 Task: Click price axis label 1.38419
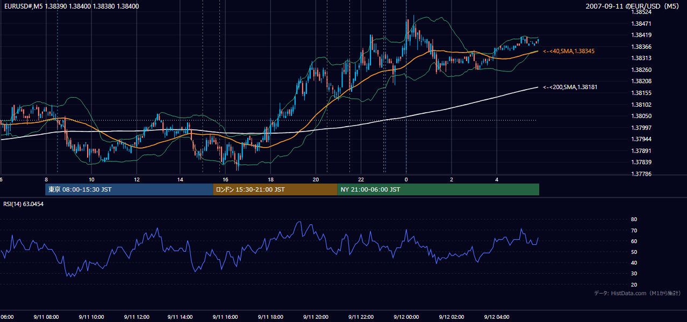pos(641,35)
